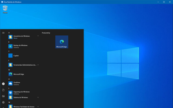
Task: Jump to letter A section header
Action: [9, 33]
